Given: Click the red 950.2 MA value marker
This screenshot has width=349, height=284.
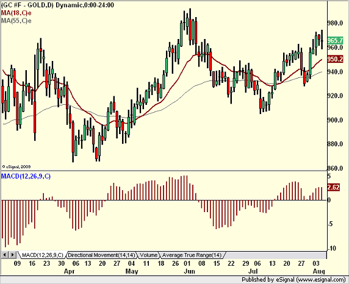Looking at the screenshot, I should 335,59.
